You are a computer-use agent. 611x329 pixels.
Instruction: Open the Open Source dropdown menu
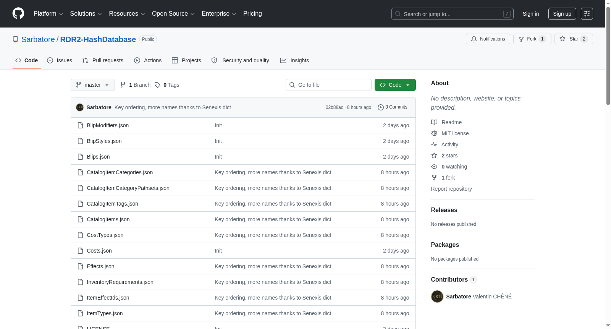pos(173,14)
